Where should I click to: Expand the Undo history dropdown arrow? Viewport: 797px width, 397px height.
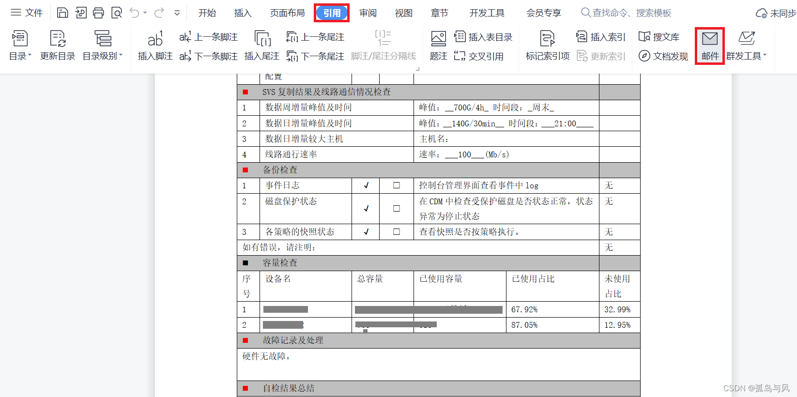point(145,13)
